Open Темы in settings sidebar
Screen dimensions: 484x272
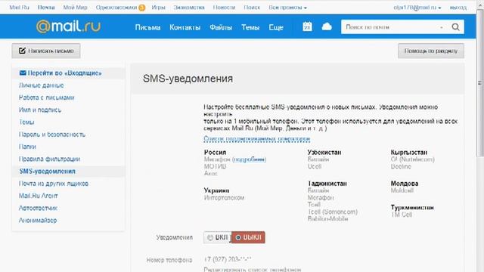26,122
